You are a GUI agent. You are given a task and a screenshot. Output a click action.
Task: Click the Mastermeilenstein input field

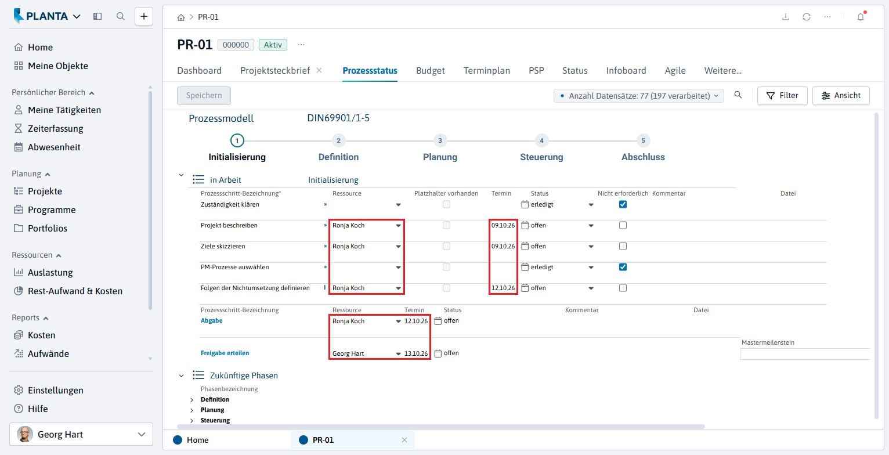point(805,354)
